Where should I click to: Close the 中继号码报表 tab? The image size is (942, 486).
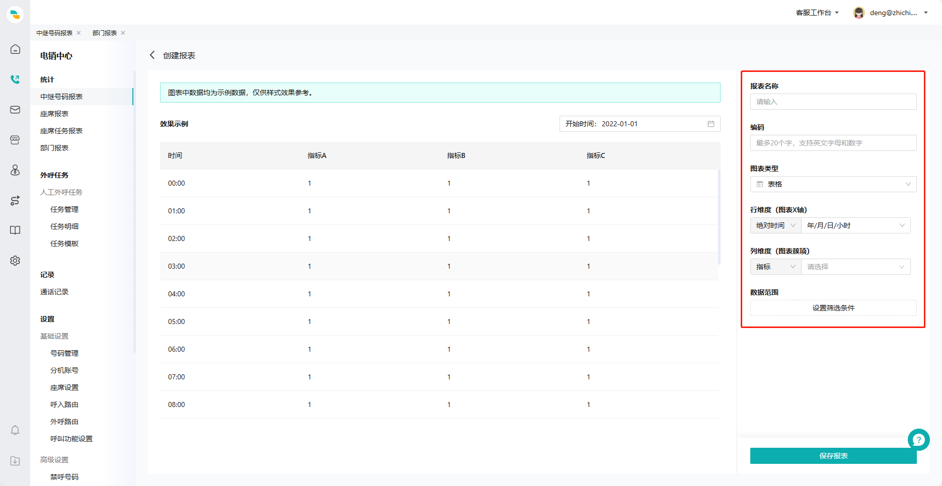click(78, 33)
